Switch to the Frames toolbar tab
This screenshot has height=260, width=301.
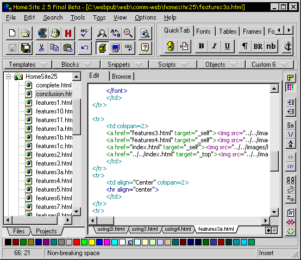click(x=252, y=31)
